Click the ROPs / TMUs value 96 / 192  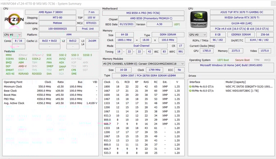point(218,40)
